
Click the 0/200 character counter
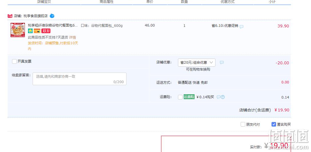(x=119, y=82)
